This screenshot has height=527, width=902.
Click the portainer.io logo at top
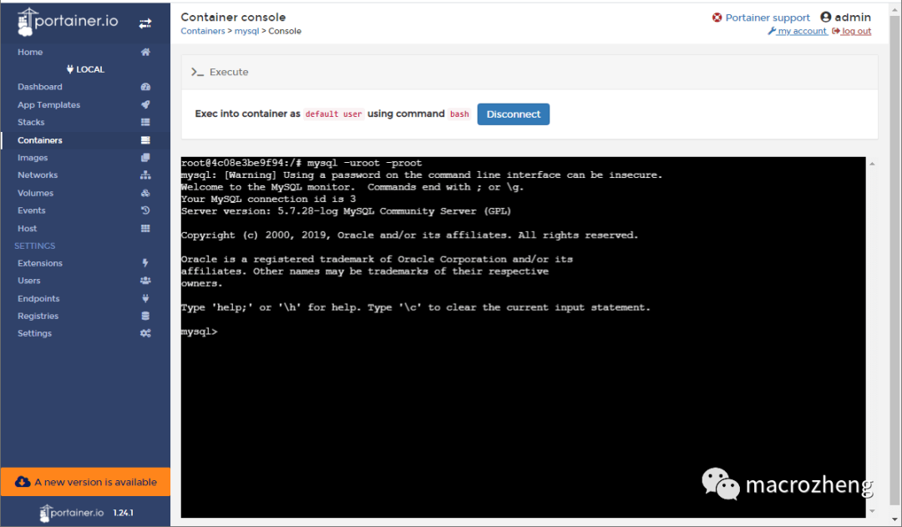(x=68, y=22)
